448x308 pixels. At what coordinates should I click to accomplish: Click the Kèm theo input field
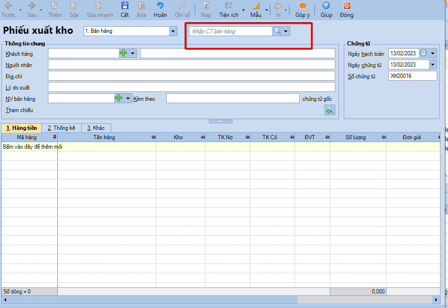click(233, 98)
